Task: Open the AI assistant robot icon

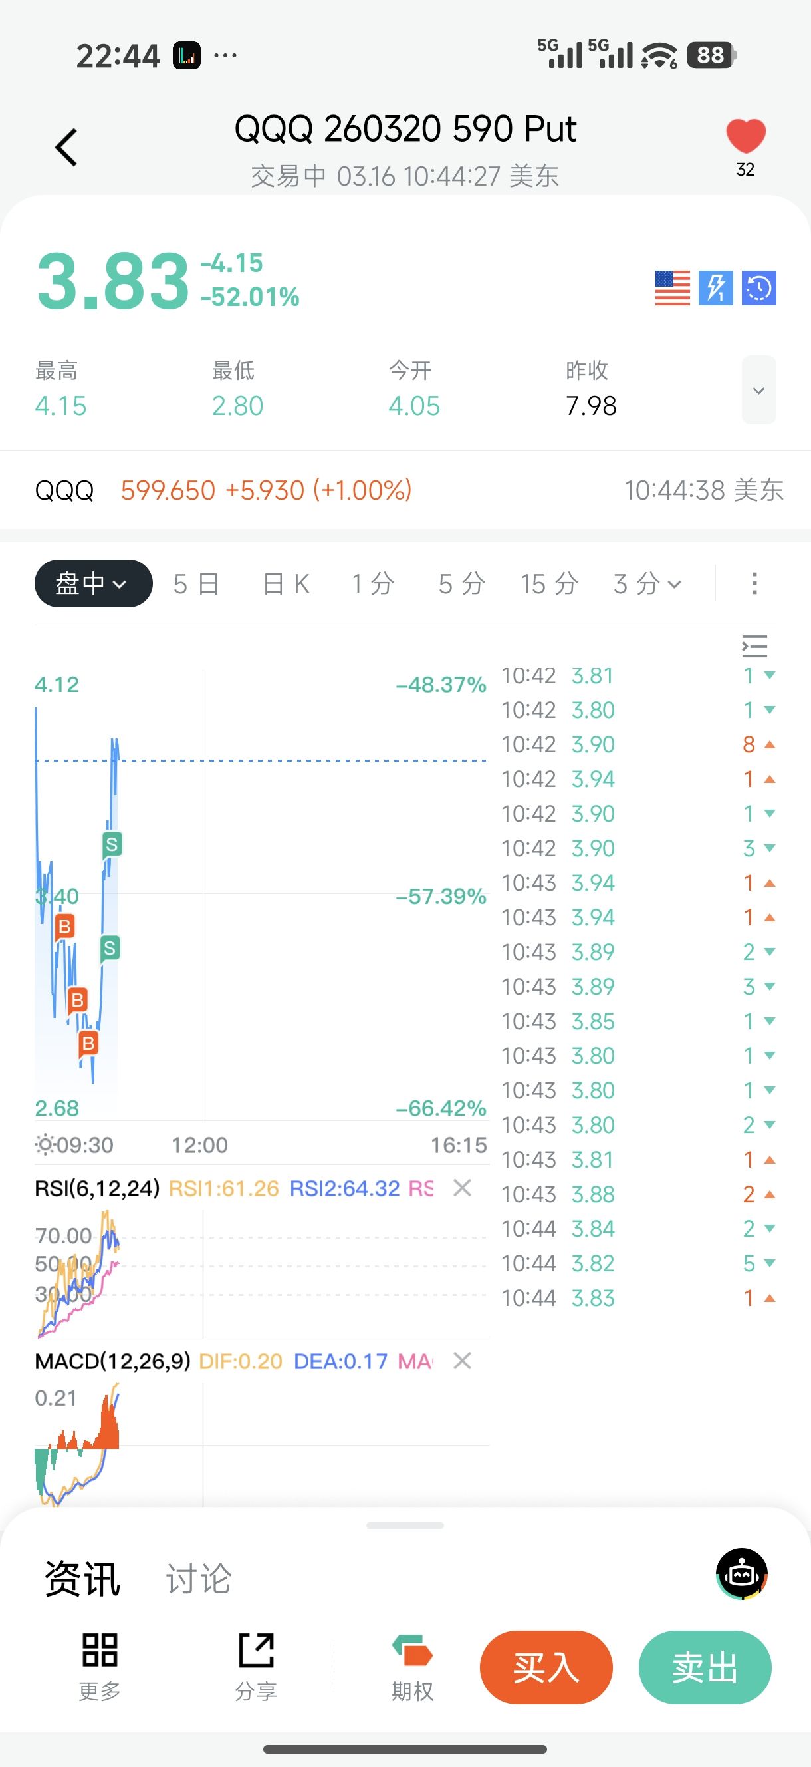Action: click(x=742, y=1574)
